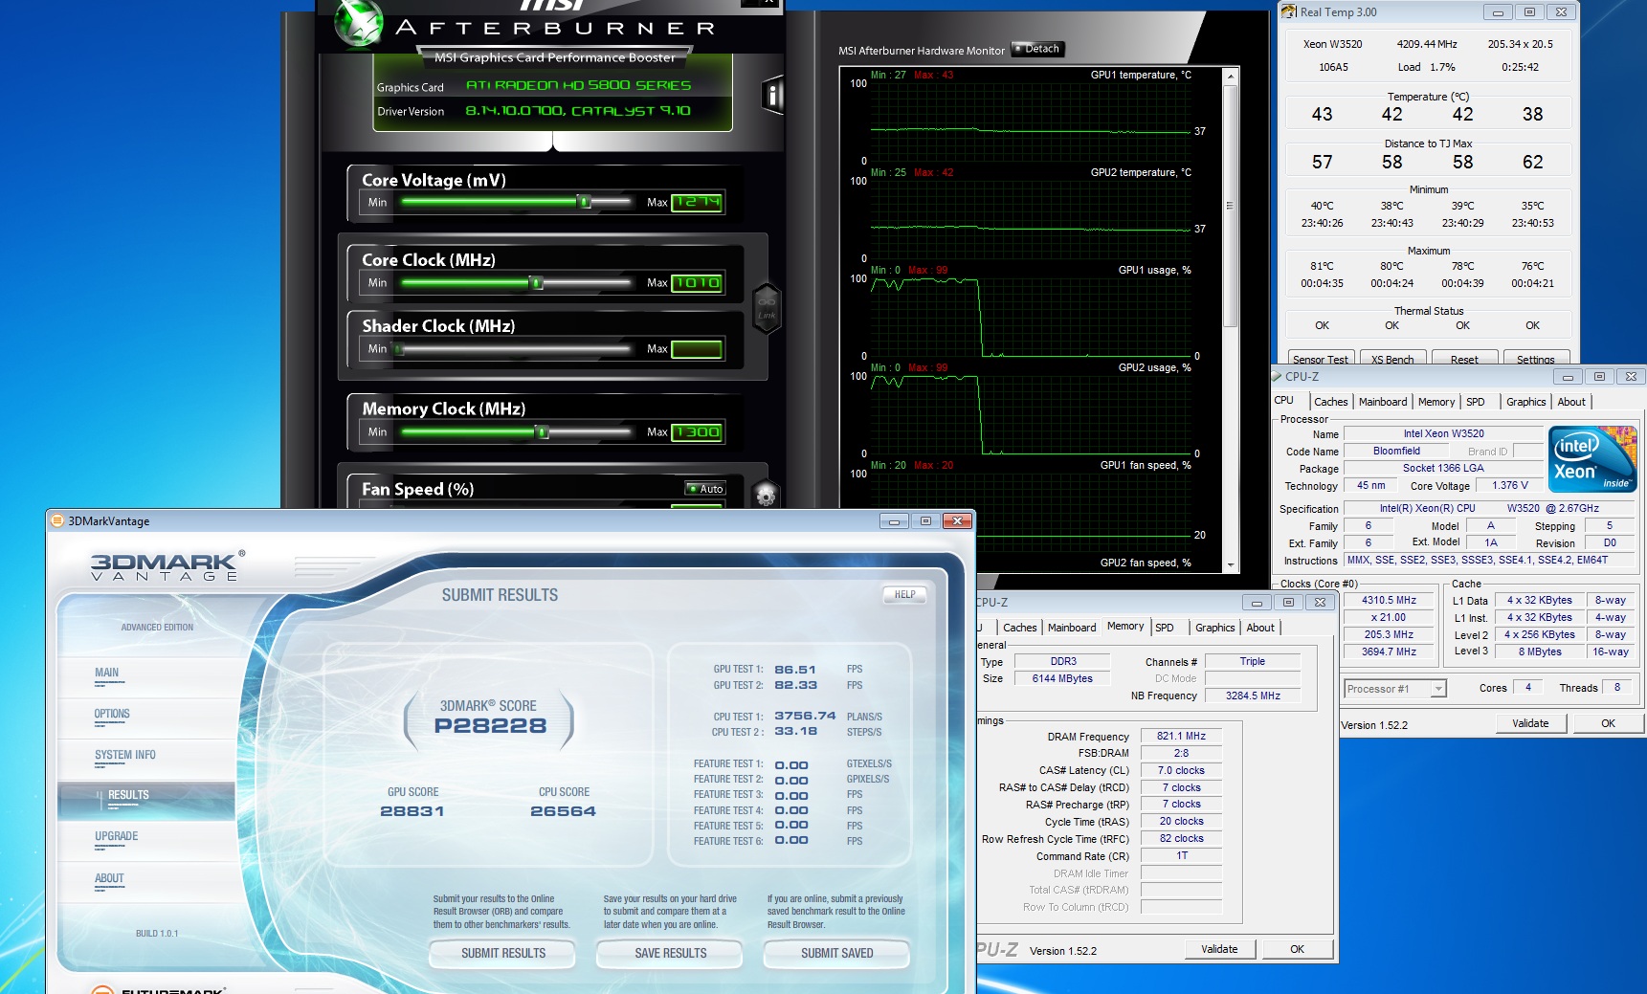Start Real Temp Sensor Test
Viewport: 1647px width, 994px height.
click(1320, 360)
